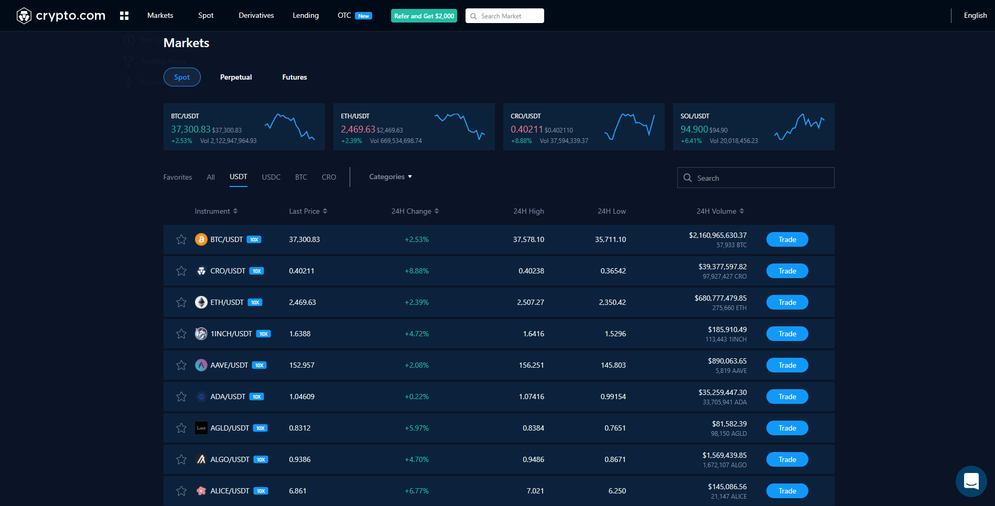995x506 pixels.
Task: Switch to the BTC quote filter tab
Action: tap(301, 177)
